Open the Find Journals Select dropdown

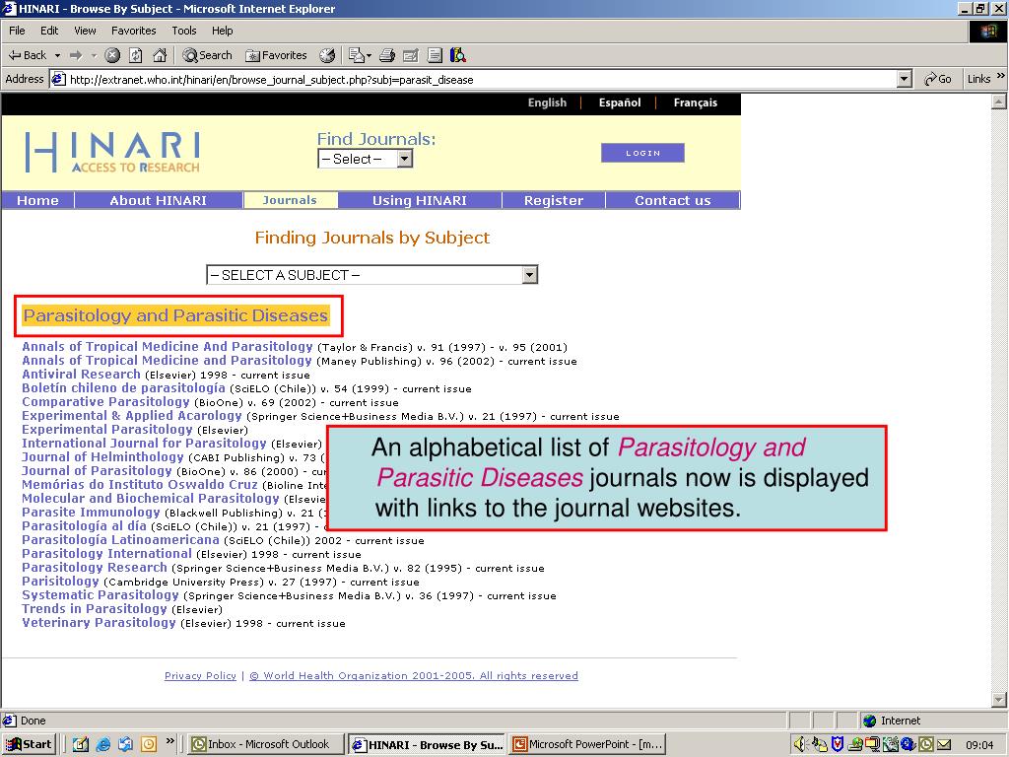tap(365, 159)
